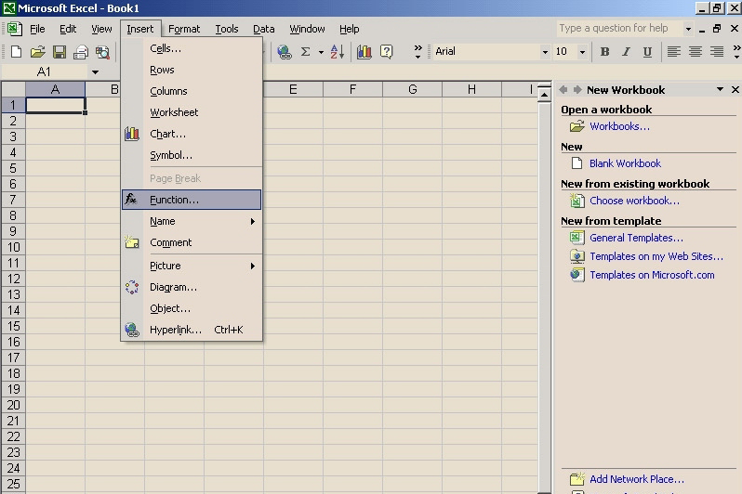Open the Name Box dropdown arrow

pos(95,72)
